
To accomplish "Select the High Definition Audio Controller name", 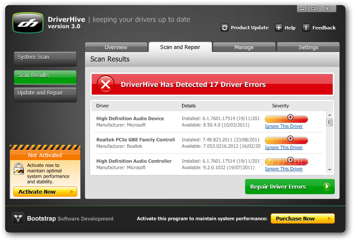I will click(134, 161).
